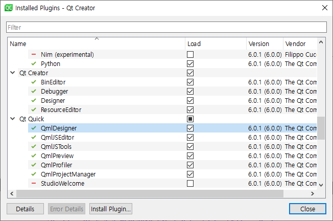Open Details for the selected plugin
This screenshot has width=333, height=221.
25,209
